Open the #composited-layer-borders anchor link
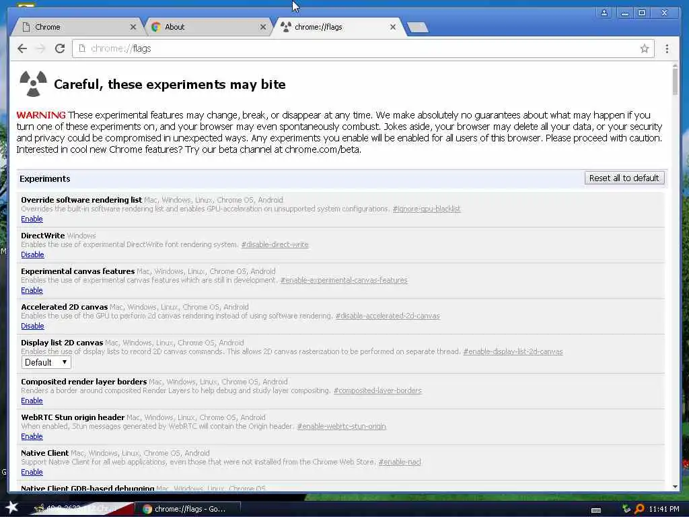Screen dimensions: 689x517 (x=377, y=390)
